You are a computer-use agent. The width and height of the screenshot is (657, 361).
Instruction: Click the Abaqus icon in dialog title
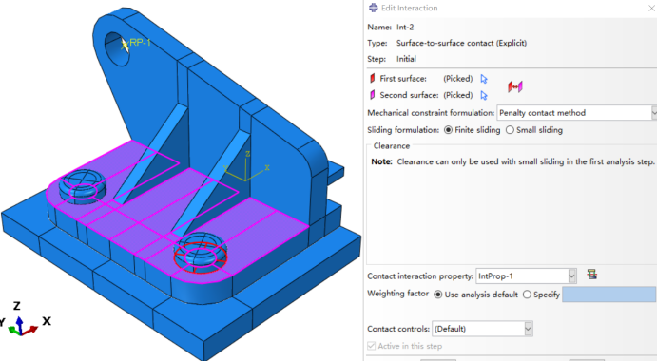click(x=374, y=8)
